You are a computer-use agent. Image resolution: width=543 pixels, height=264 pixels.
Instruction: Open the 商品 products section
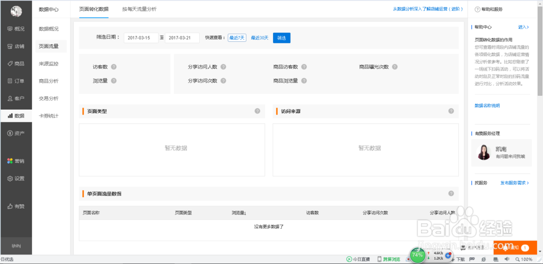16,64
